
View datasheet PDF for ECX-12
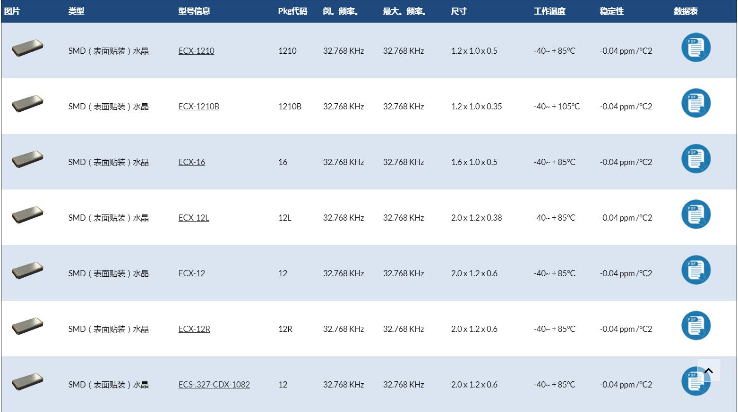click(695, 270)
